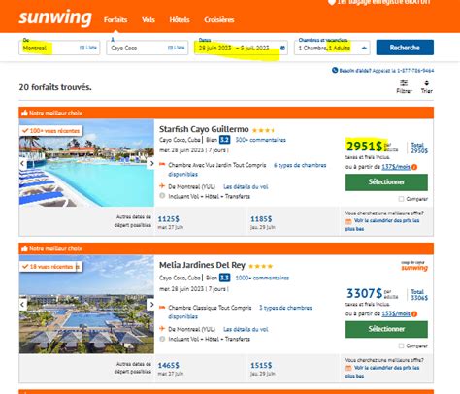The height and width of the screenshot is (394, 460).
Task: Click the sunwing logo
Action: point(55,17)
